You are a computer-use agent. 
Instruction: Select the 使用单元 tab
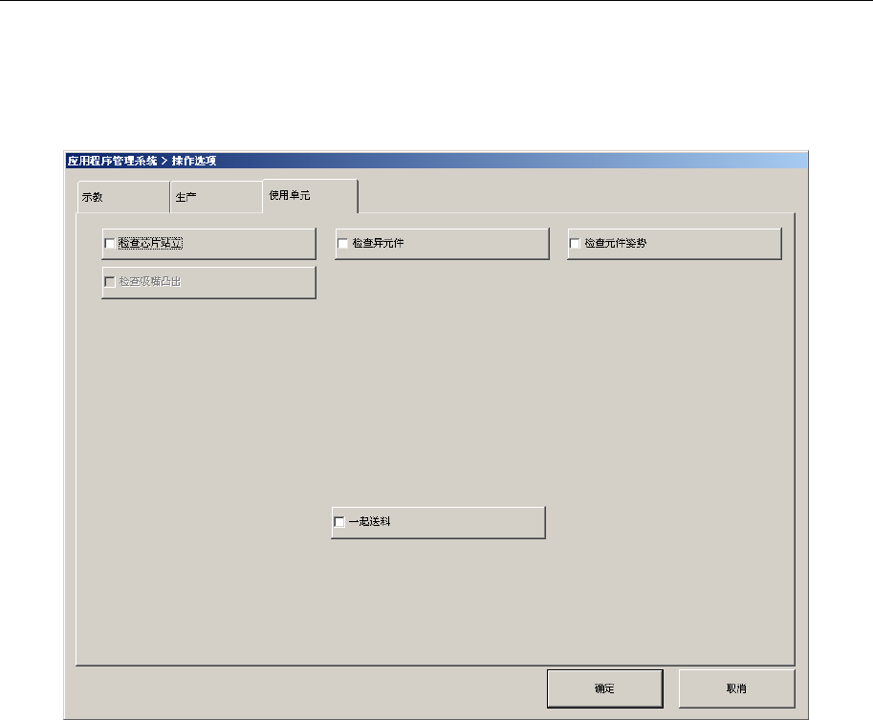pyautogui.click(x=310, y=196)
